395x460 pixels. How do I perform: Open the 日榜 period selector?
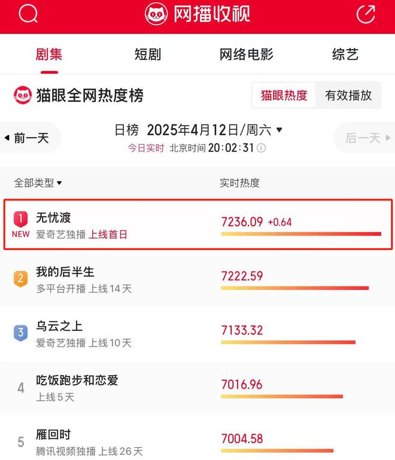(126, 130)
